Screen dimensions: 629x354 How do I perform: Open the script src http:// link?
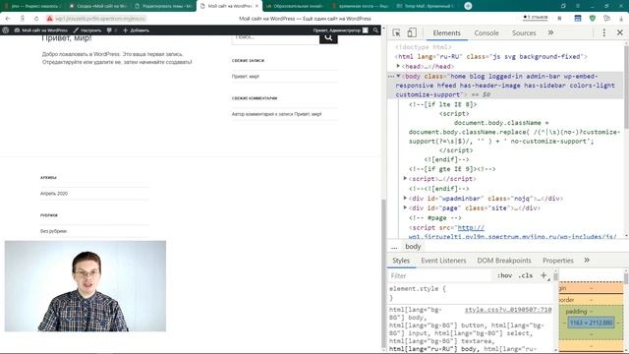point(471,227)
